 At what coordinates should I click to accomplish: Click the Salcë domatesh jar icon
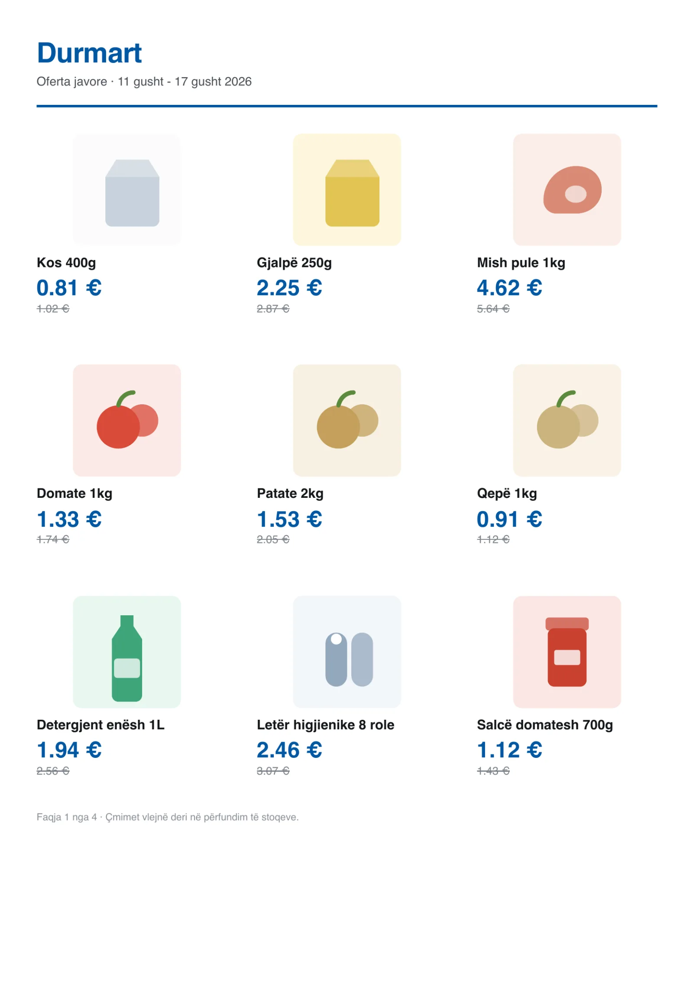coord(567,651)
